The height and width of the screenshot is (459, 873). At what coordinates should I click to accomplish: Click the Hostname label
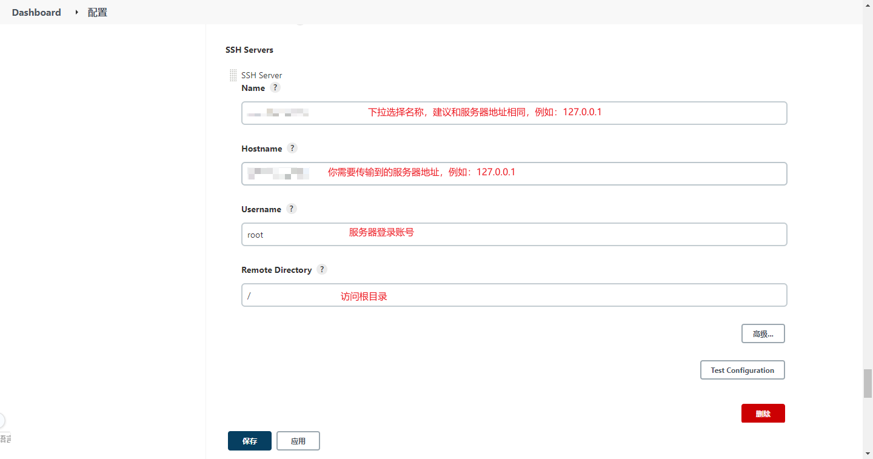click(262, 149)
